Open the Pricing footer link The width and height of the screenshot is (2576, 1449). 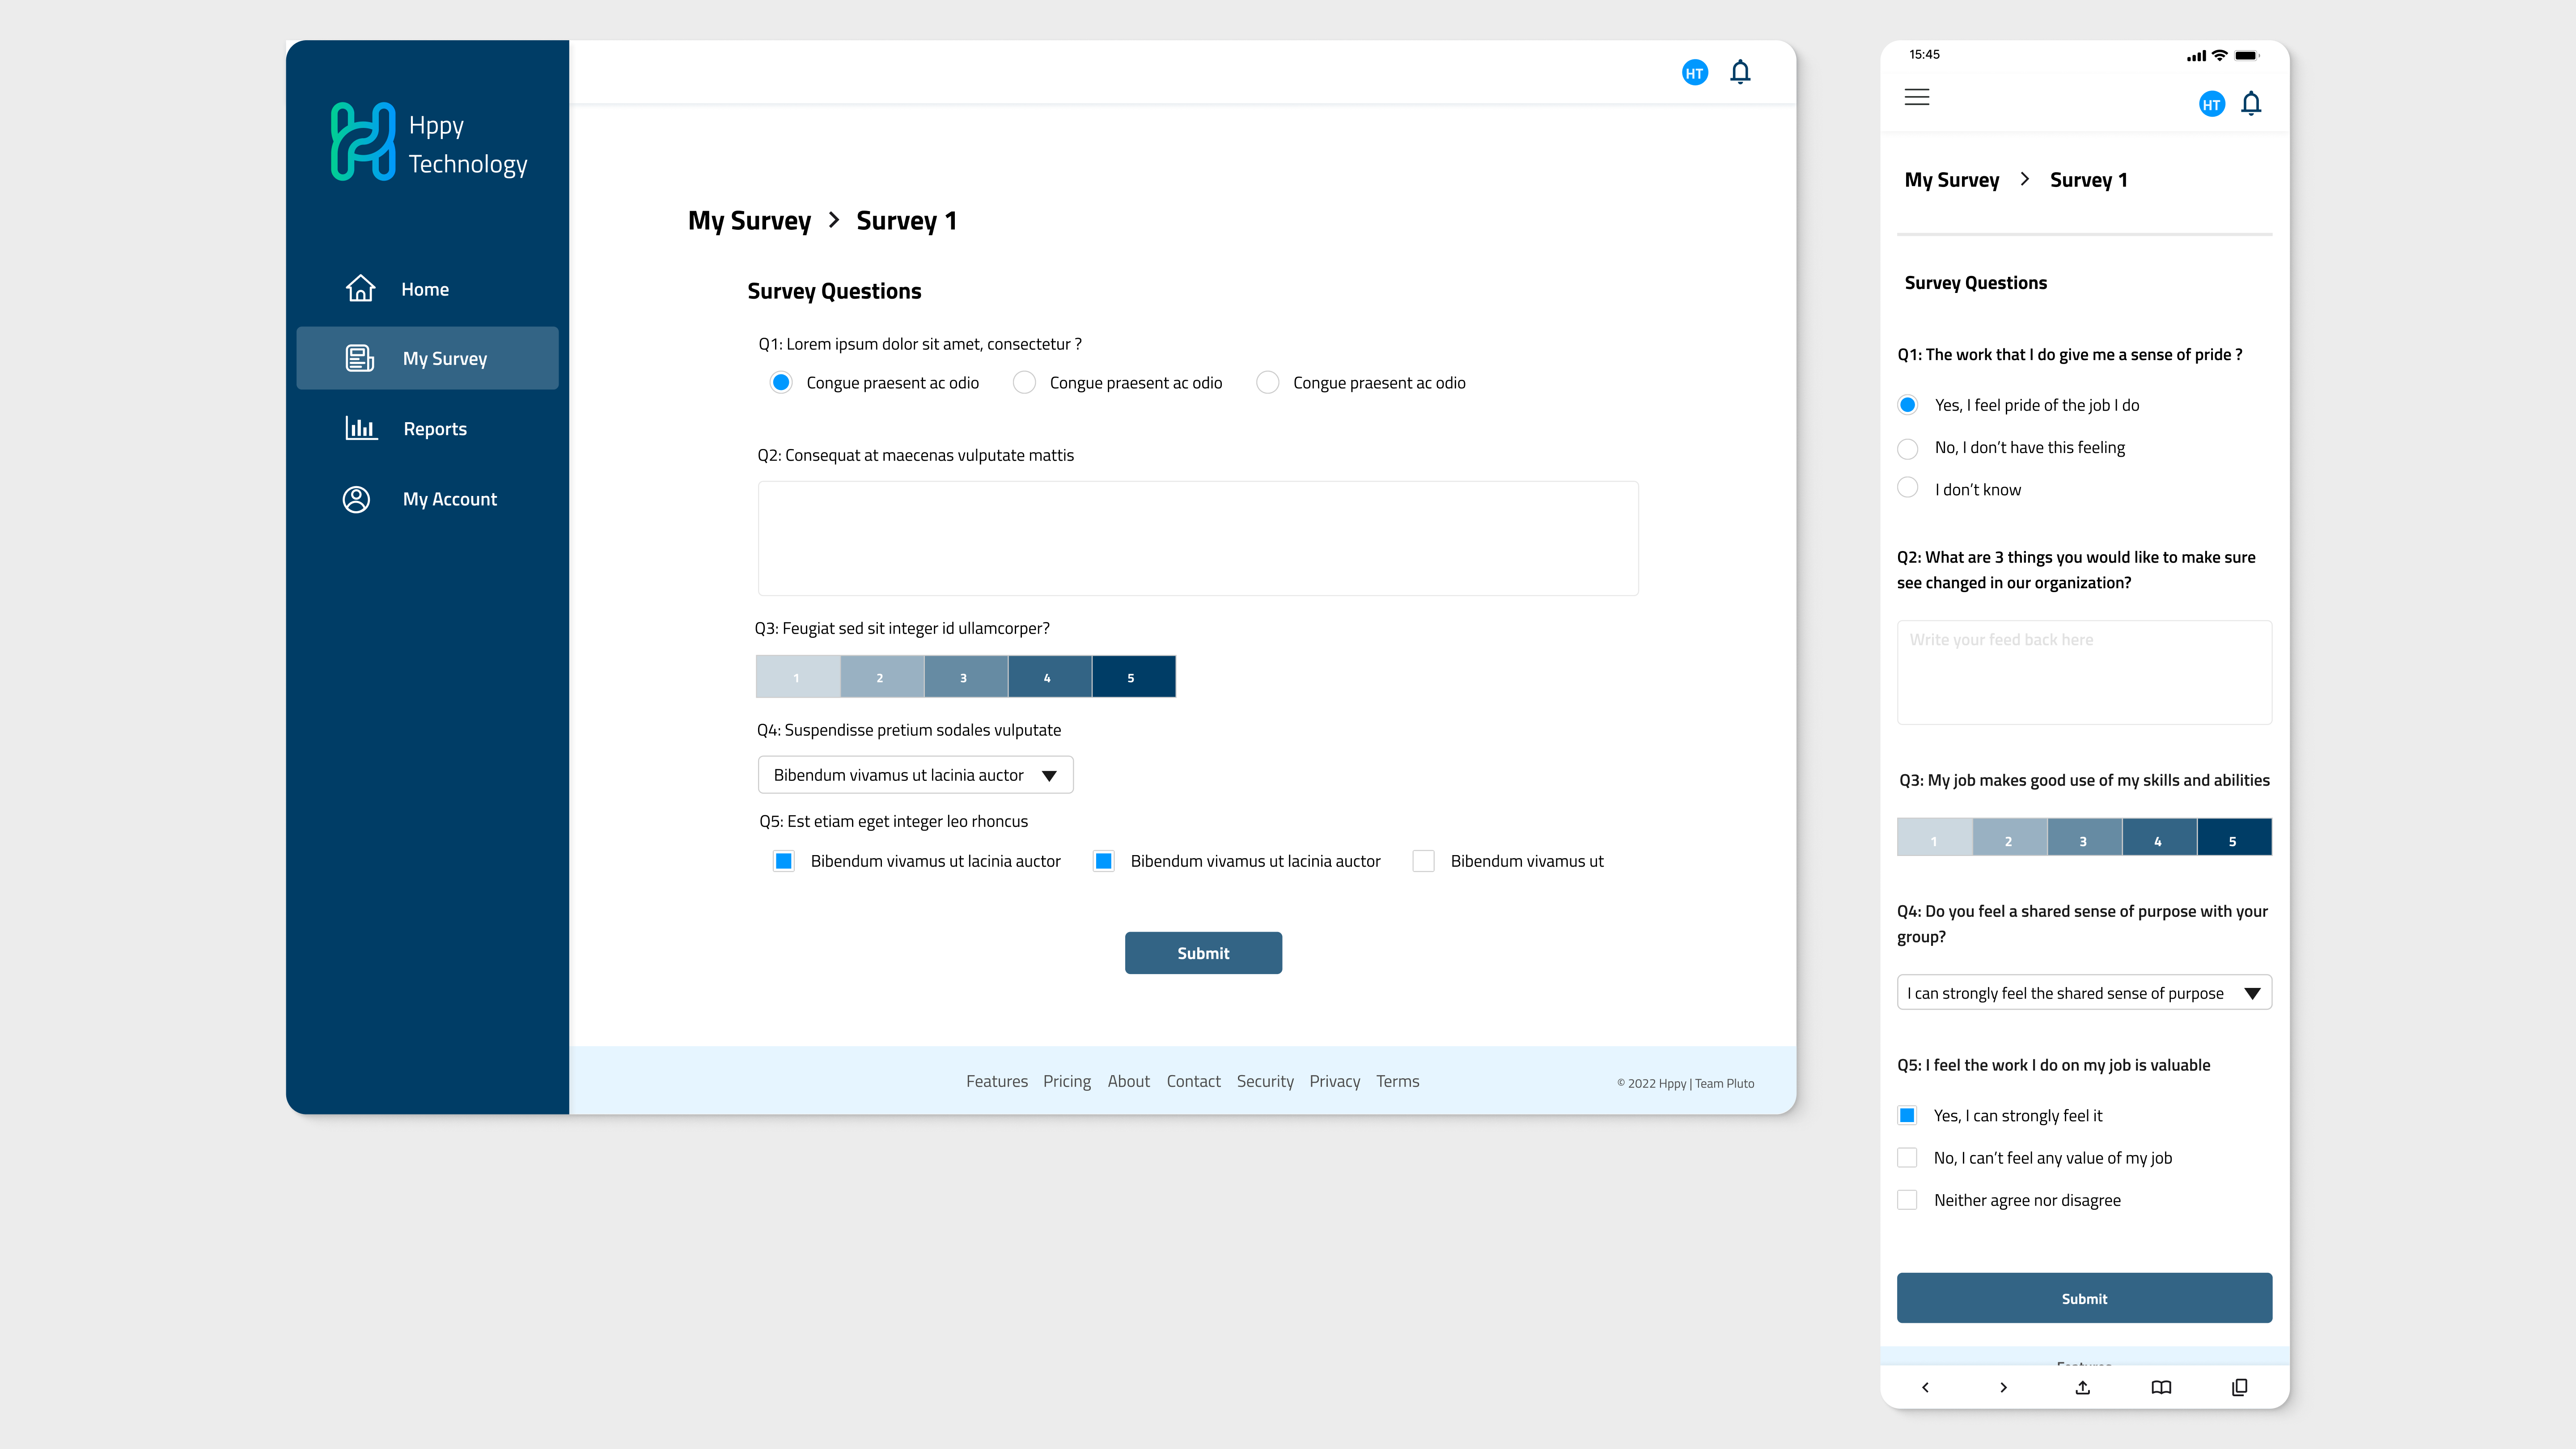click(x=1067, y=1081)
